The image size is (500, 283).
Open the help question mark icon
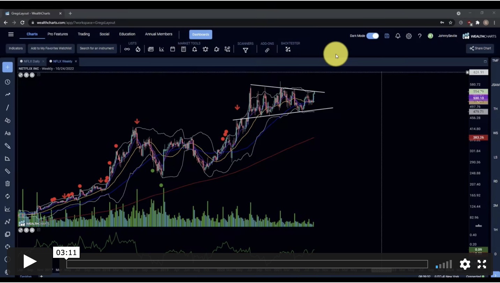click(420, 36)
